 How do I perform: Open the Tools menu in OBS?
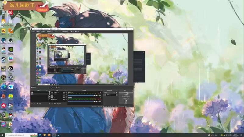71,31
